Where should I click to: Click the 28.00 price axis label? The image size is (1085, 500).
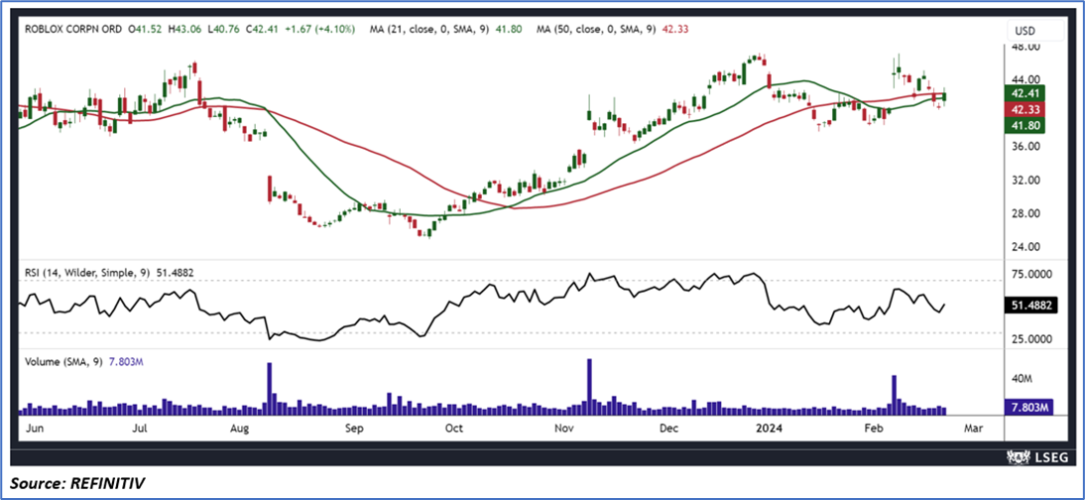(1025, 213)
